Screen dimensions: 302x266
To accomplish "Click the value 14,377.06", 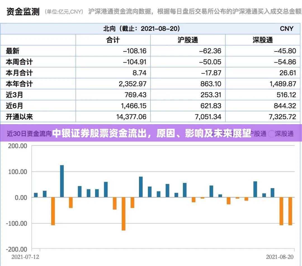I will 131,117.
